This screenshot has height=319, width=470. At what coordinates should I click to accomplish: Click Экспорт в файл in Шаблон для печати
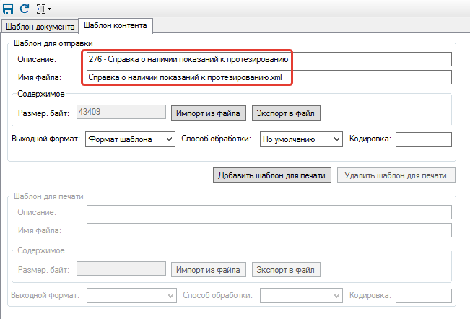click(286, 270)
